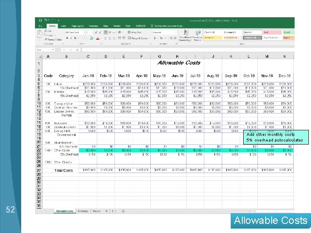Switch to the Page Layout ribbon tab
Screen dimensions: 311x233
(x=78, y=26)
